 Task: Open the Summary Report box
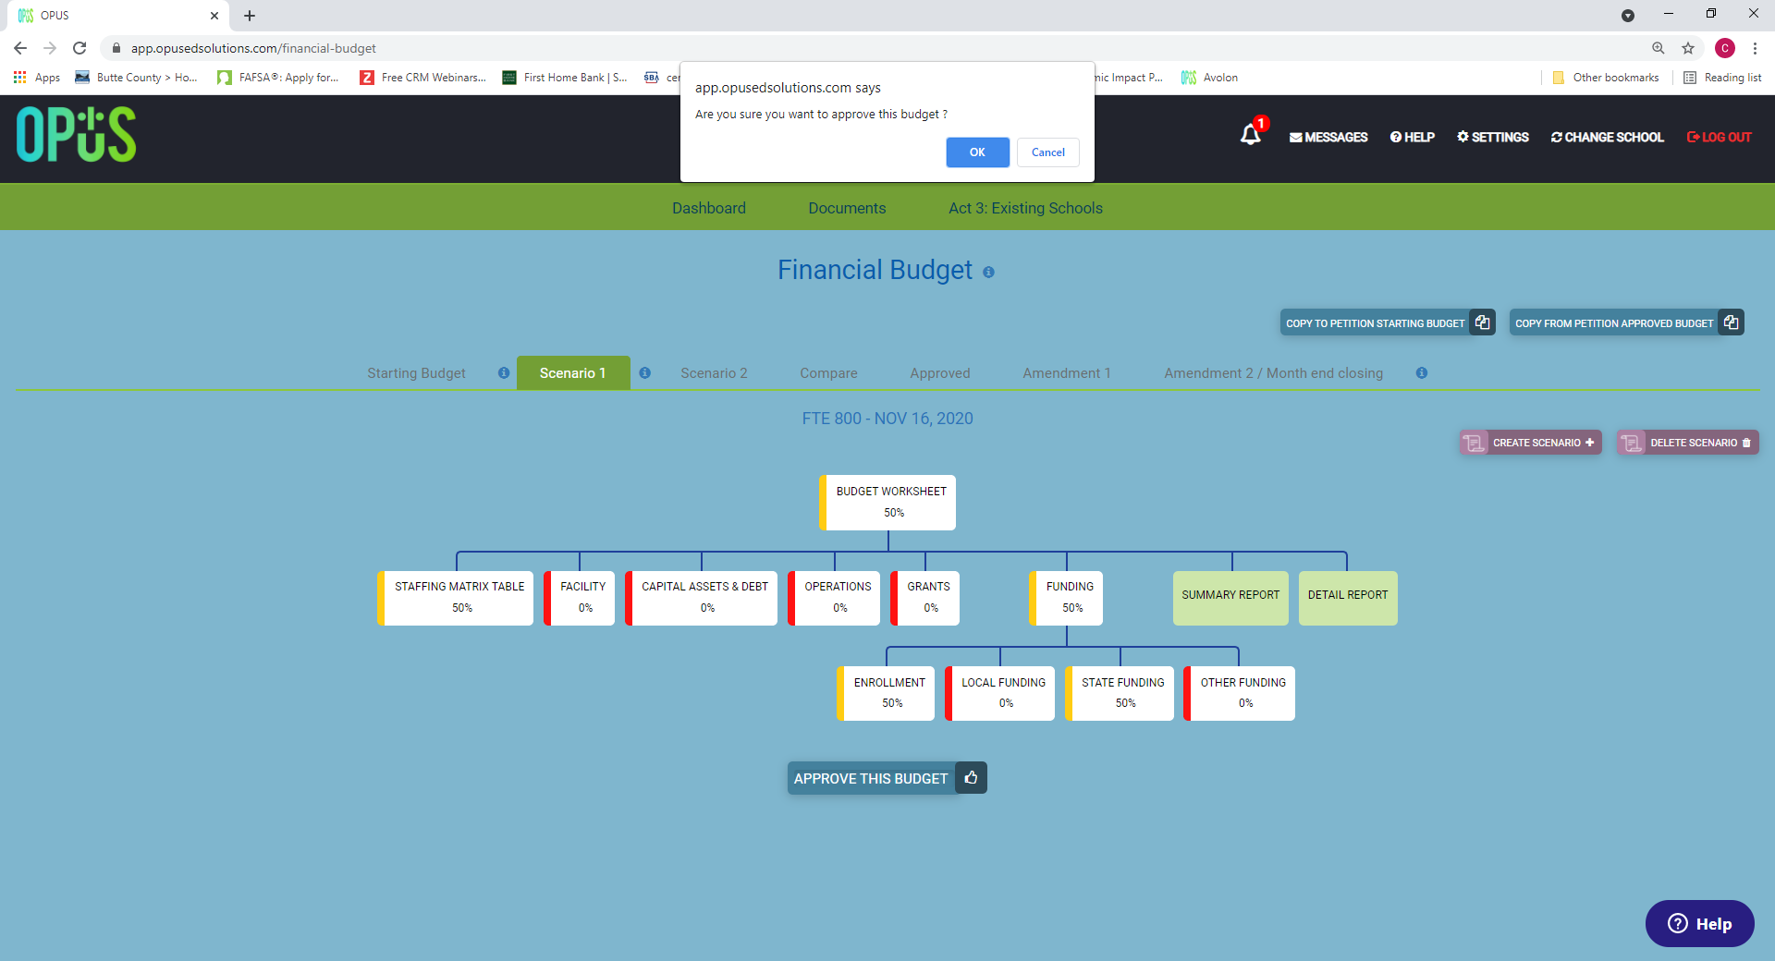1230,598
